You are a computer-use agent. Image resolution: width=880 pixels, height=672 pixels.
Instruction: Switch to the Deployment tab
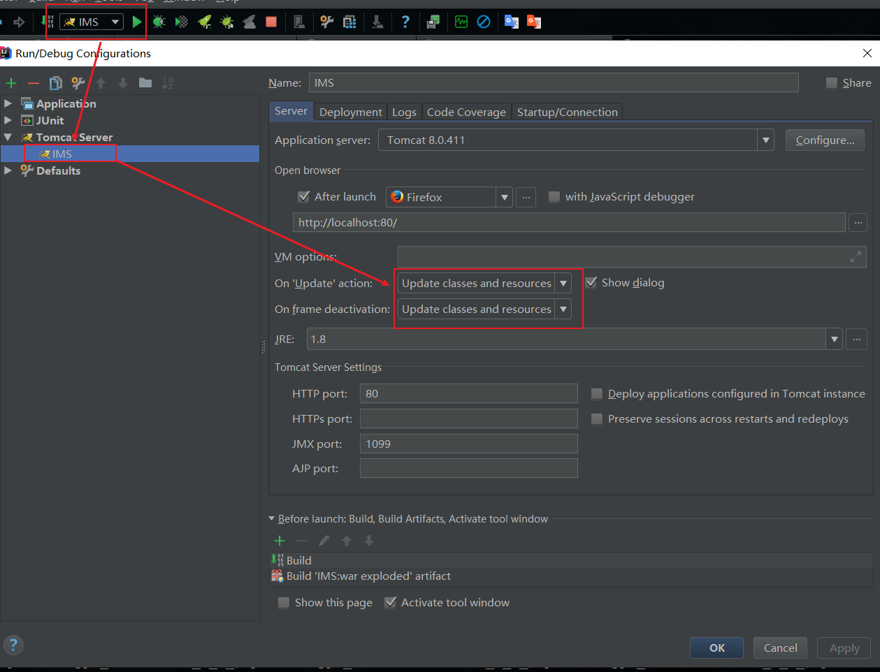tap(351, 112)
